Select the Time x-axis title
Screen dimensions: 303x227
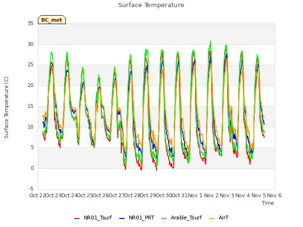click(x=268, y=203)
